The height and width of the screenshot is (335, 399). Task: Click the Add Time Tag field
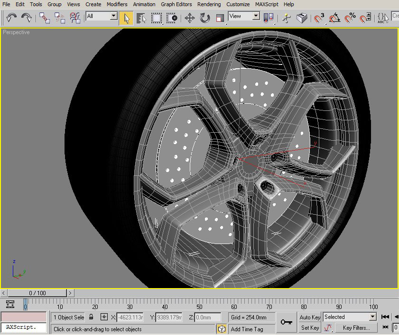pos(251,329)
